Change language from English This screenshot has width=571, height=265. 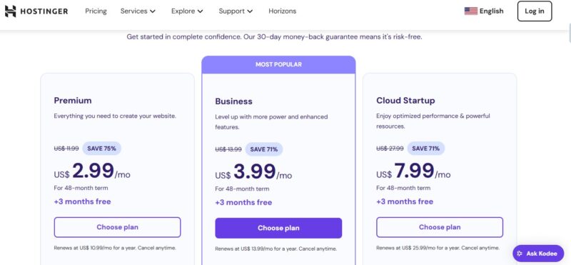coord(484,11)
